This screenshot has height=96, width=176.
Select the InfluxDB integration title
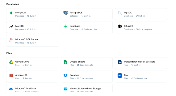coord(128,26)
